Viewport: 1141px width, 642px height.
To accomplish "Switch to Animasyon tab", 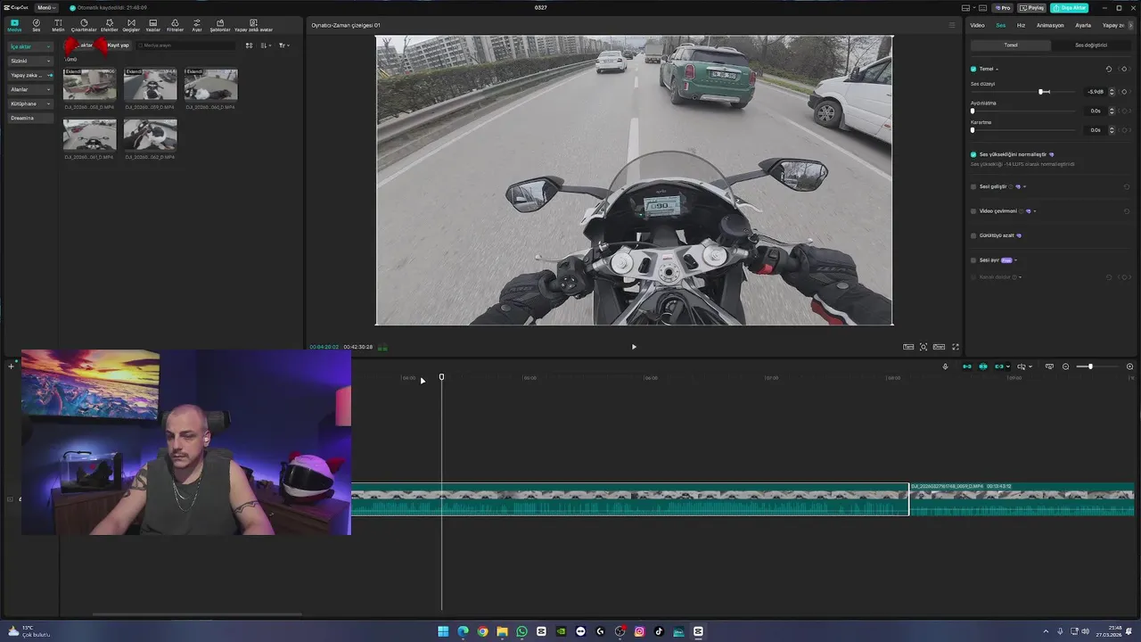I will tap(1050, 25).
